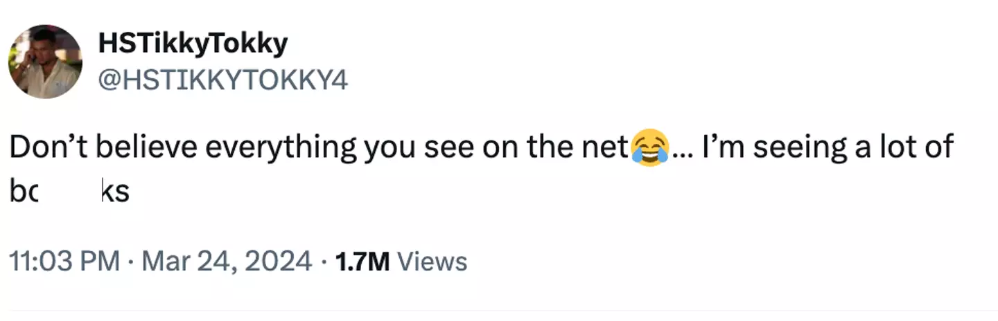Click the HSTikkyTokky profile avatar photo
This screenshot has height=321, width=998.
(45, 61)
